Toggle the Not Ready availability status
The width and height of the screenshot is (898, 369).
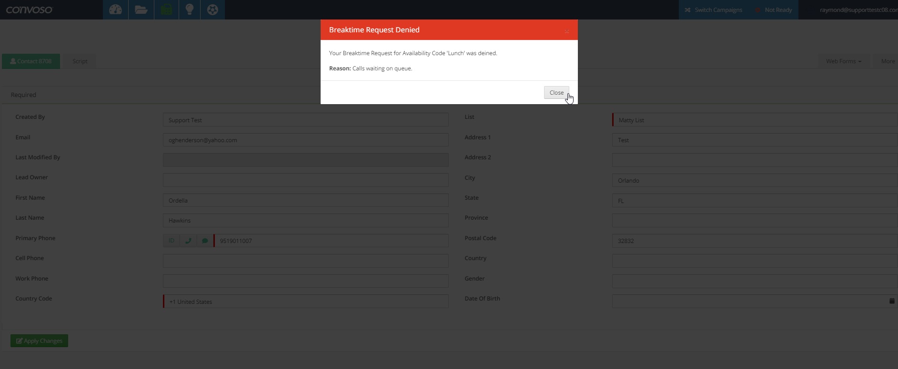(773, 10)
